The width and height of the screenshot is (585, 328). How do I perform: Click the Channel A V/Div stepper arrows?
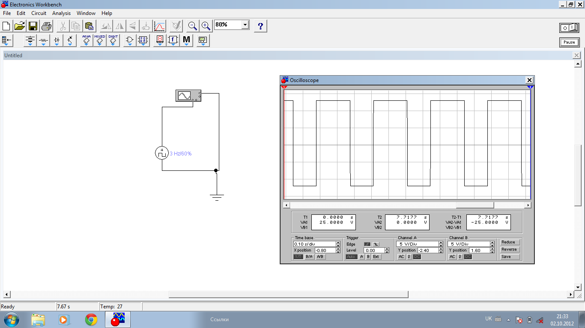pos(441,244)
